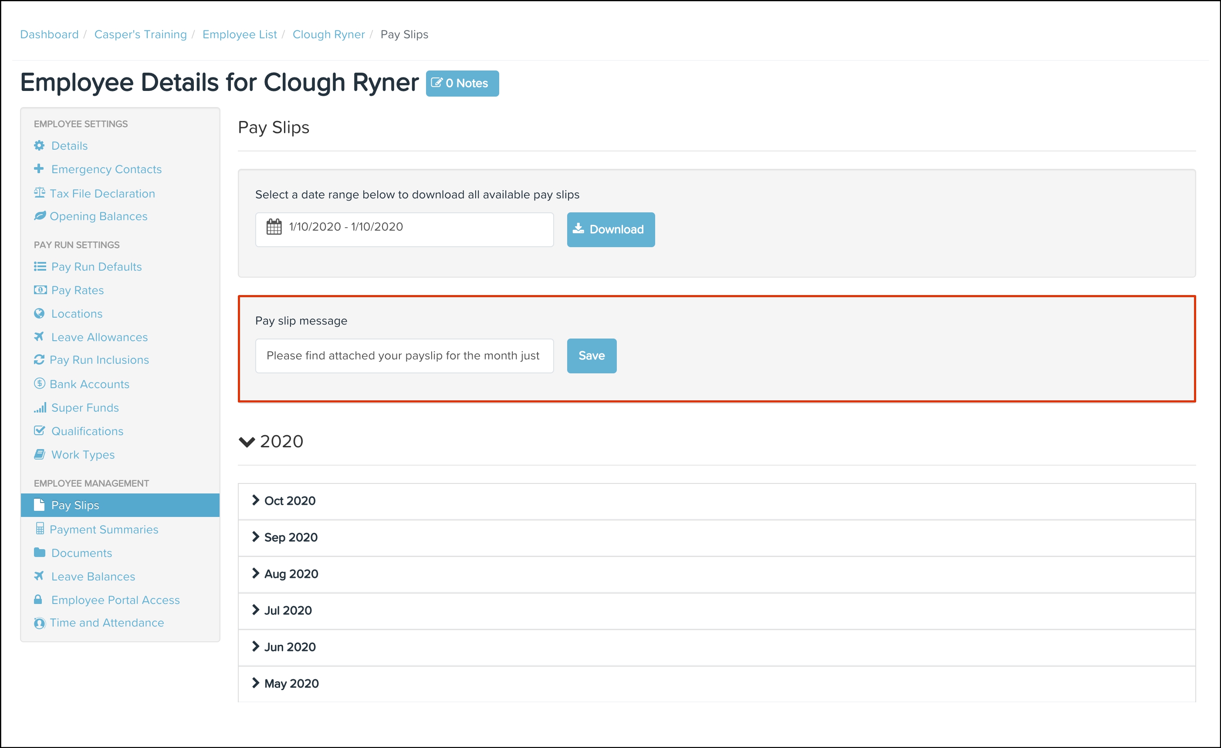Click the calendar icon in date range field

coord(274,227)
